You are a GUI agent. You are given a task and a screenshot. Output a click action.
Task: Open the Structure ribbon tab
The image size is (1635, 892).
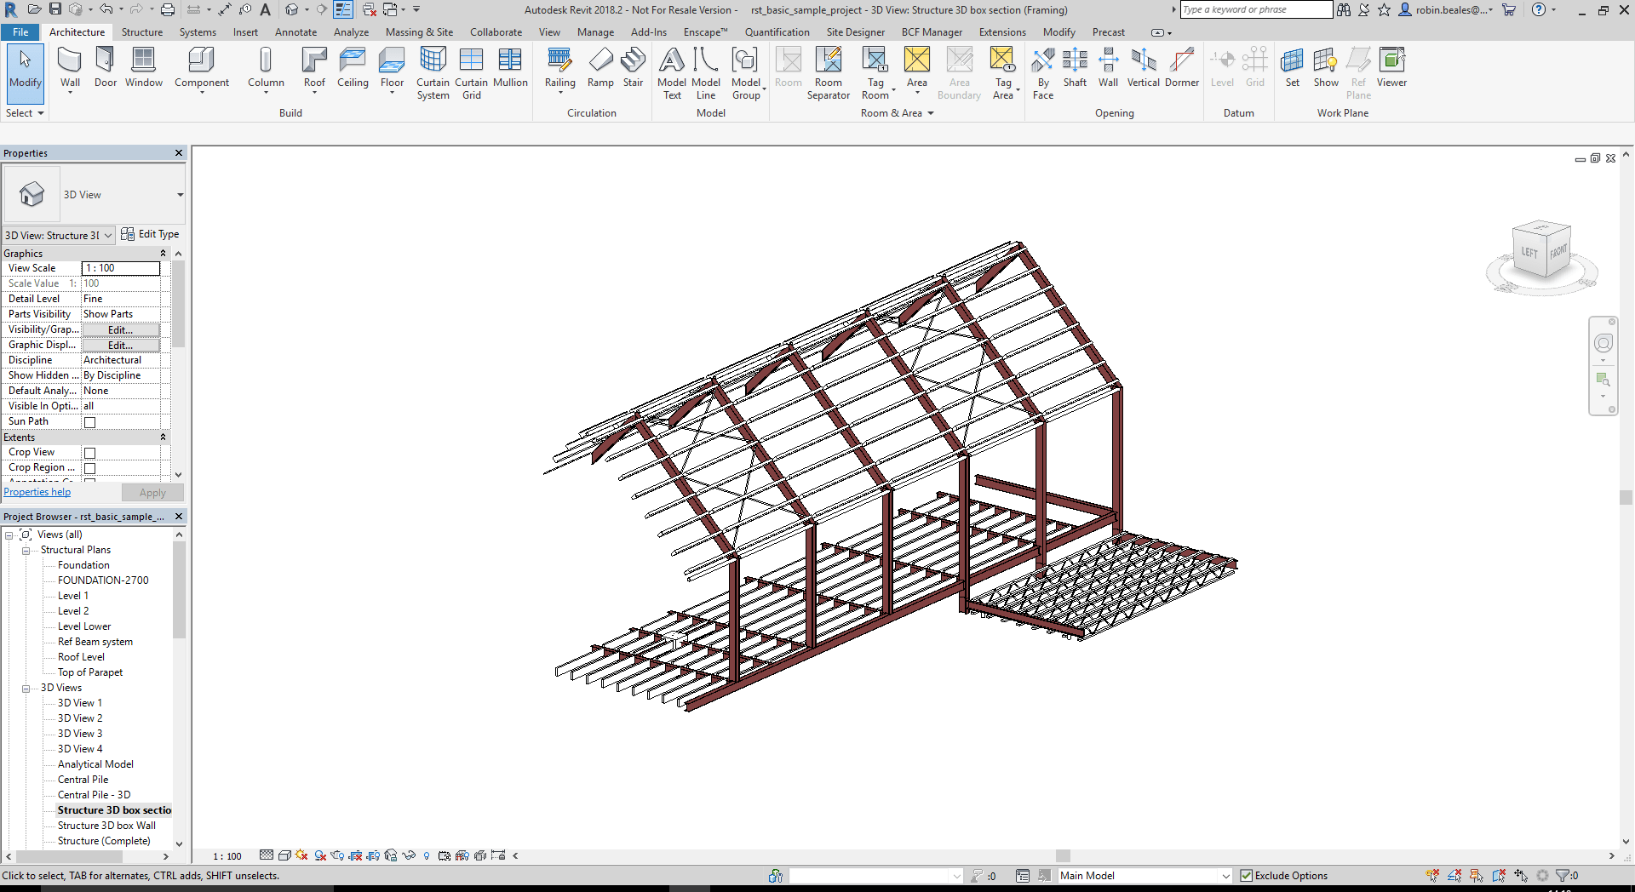pos(142,32)
